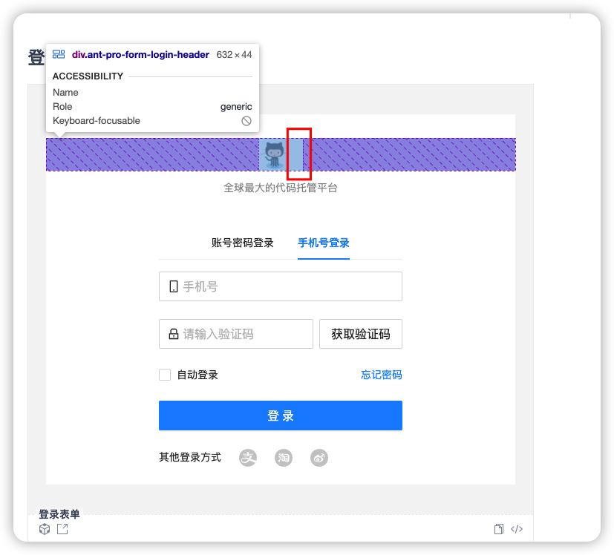Click the 登录表单 demo title
The image size is (614, 555).
tap(59, 514)
